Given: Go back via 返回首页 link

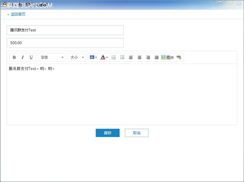Looking at the screenshot, I should tap(16, 14).
